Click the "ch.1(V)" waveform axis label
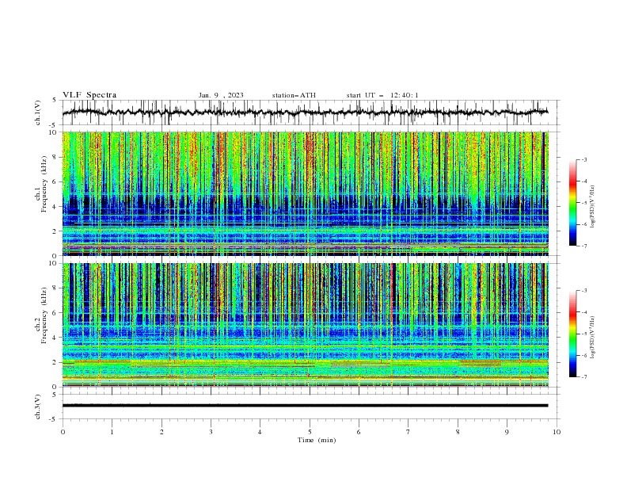 pos(38,113)
